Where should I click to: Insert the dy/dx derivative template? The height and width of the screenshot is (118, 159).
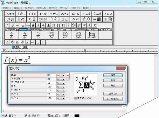click(11, 35)
